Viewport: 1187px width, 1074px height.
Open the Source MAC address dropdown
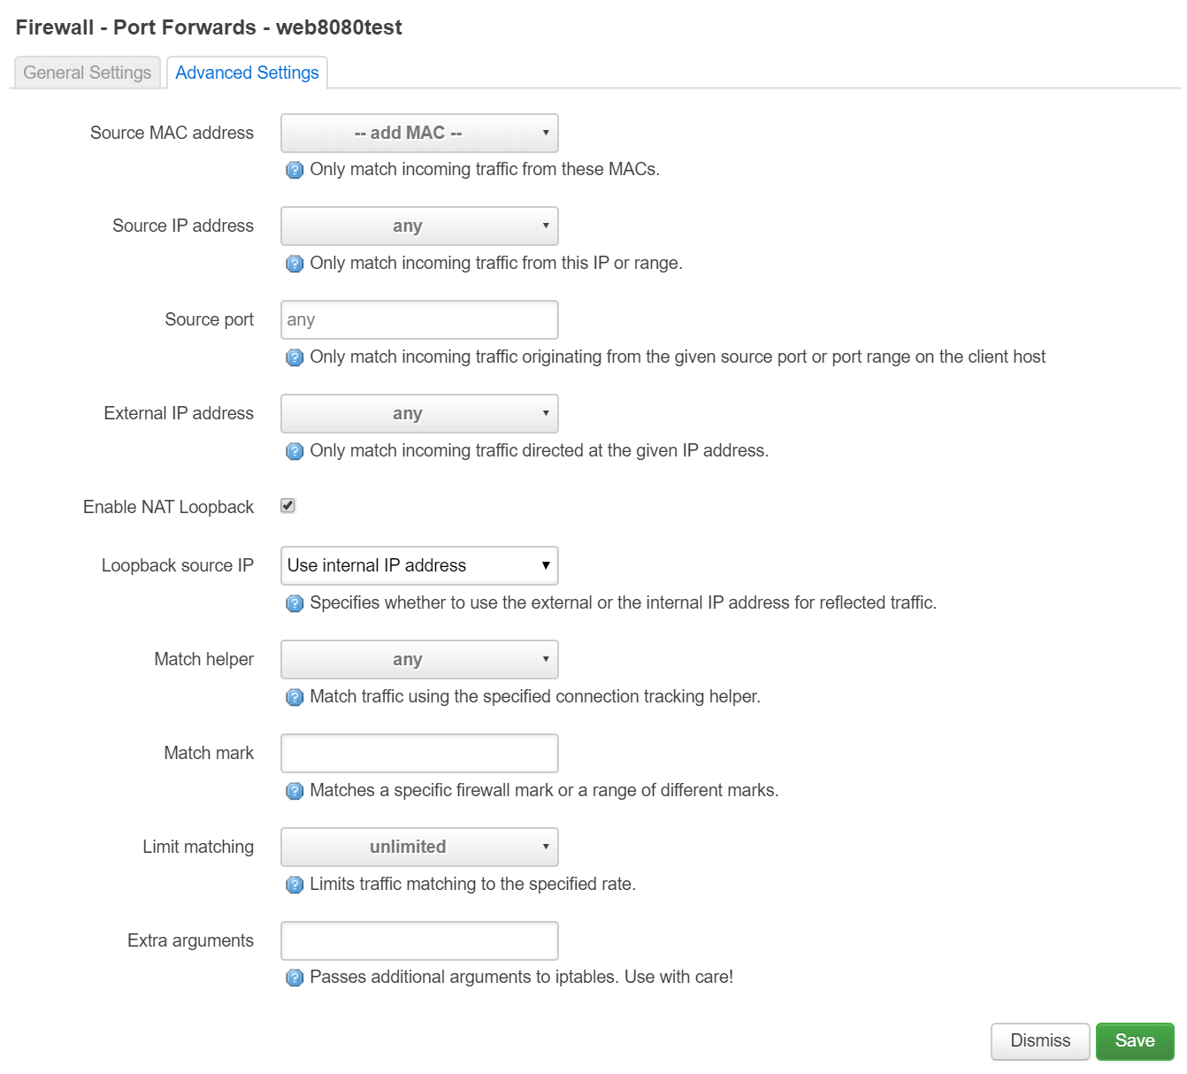click(x=419, y=133)
